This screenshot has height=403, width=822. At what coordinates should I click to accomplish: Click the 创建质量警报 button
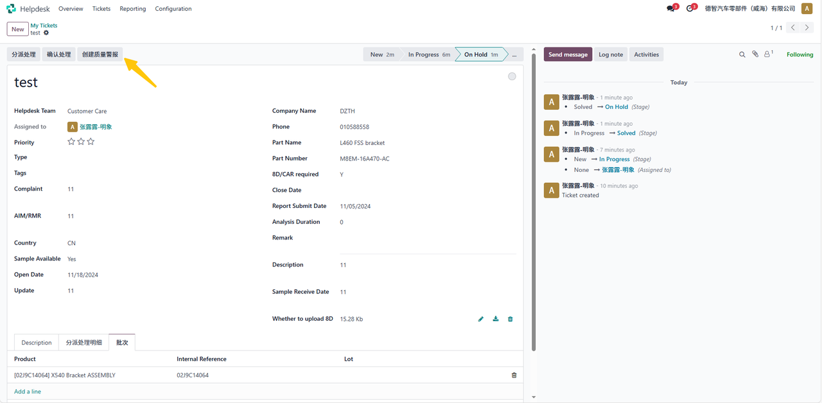[x=100, y=55]
